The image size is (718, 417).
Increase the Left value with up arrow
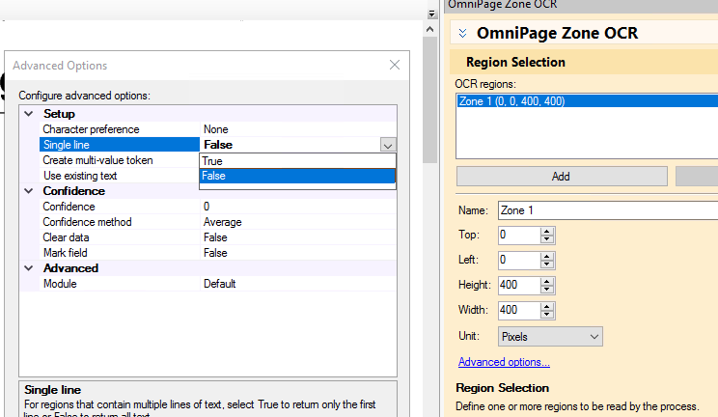[547, 256]
